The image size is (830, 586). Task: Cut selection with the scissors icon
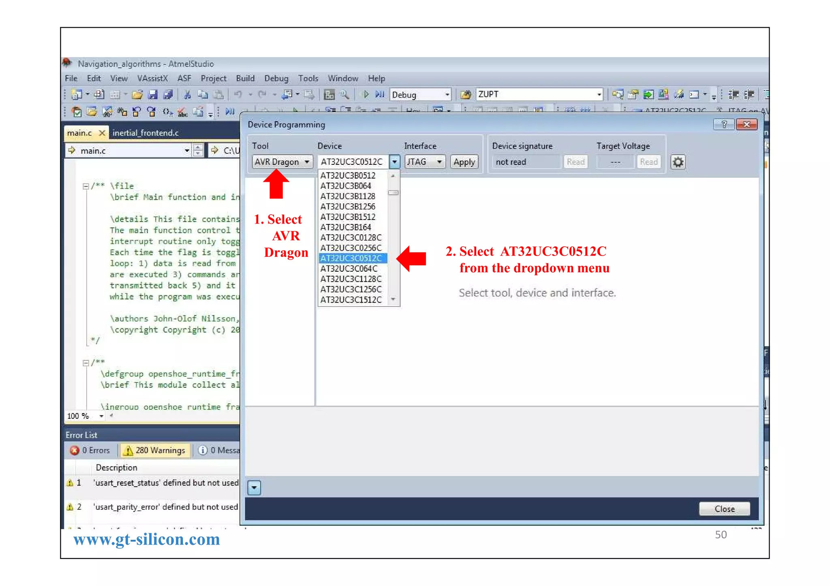[187, 95]
